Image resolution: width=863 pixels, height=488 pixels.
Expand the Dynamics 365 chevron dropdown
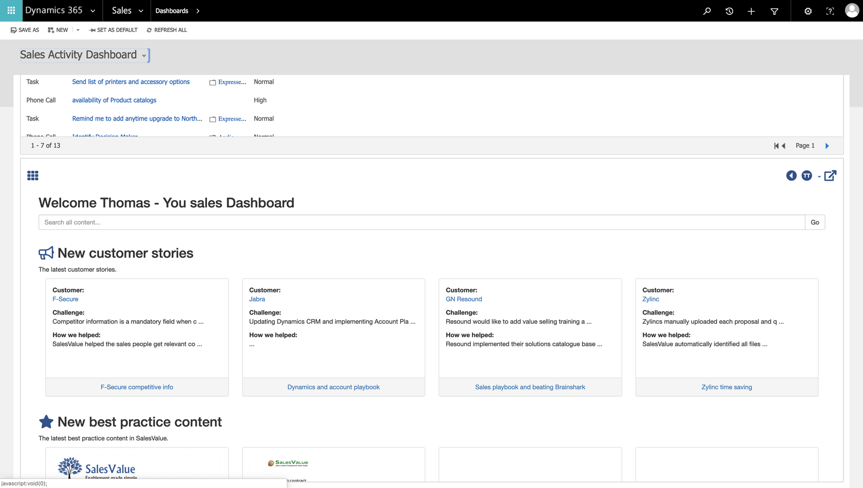(x=93, y=11)
